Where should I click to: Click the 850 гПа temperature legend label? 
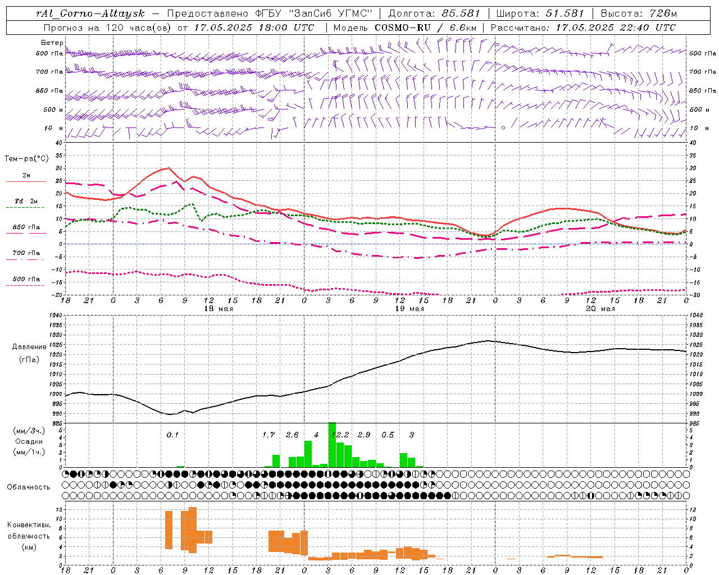point(26,227)
